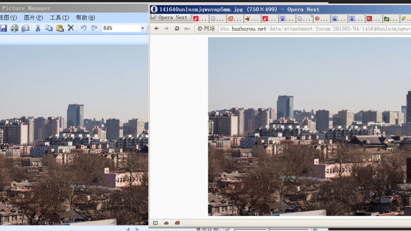Click the bbs.huzhuyou.net address field
The height and width of the screenshot is (231, 411).
315,28
